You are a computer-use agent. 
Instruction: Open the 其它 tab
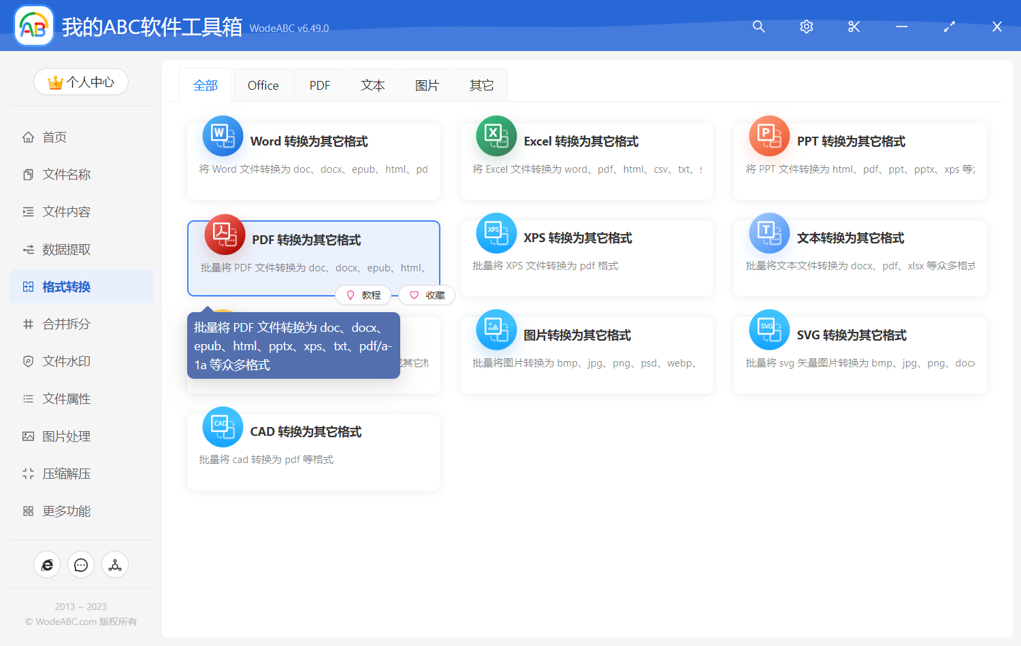click(x=481, y=84)
